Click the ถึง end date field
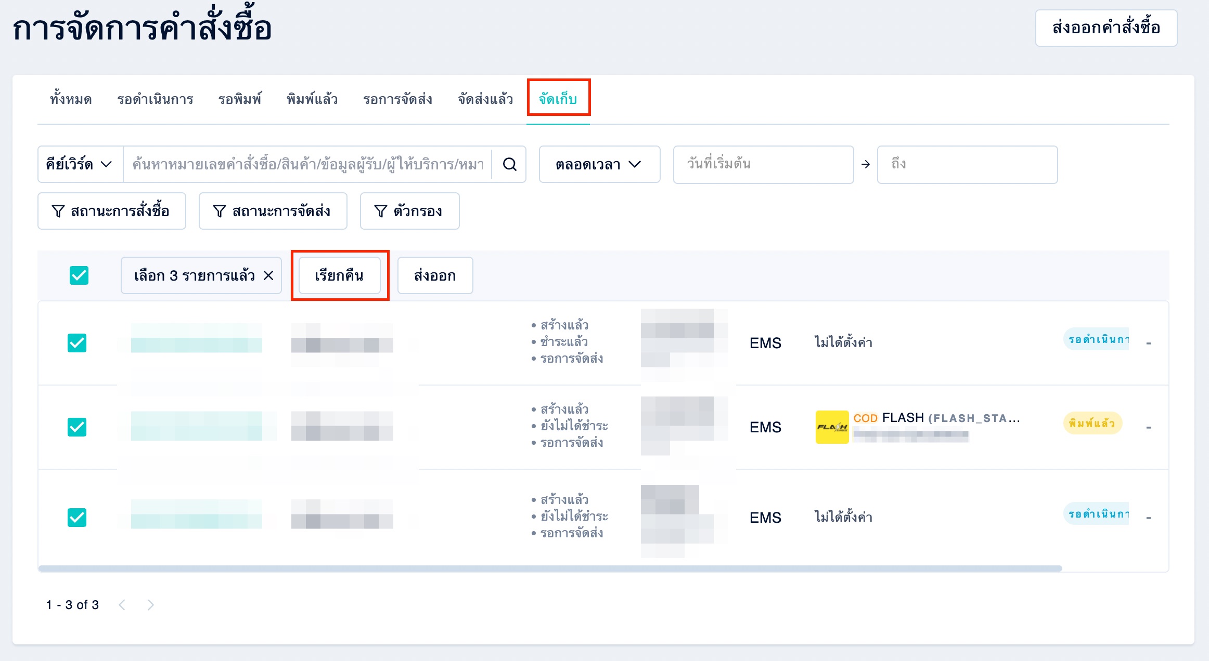This screenshot has height=661, width=1209. click(x=967, y=165)
